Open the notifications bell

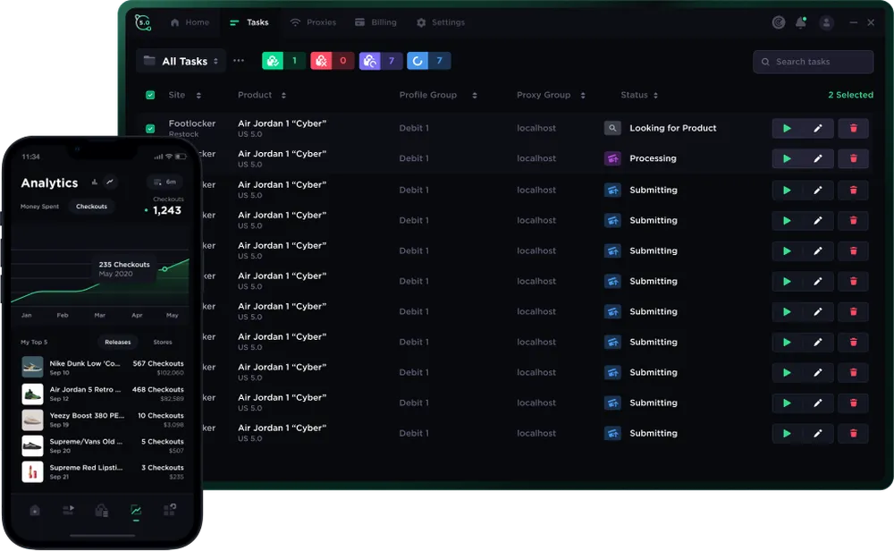801,23
